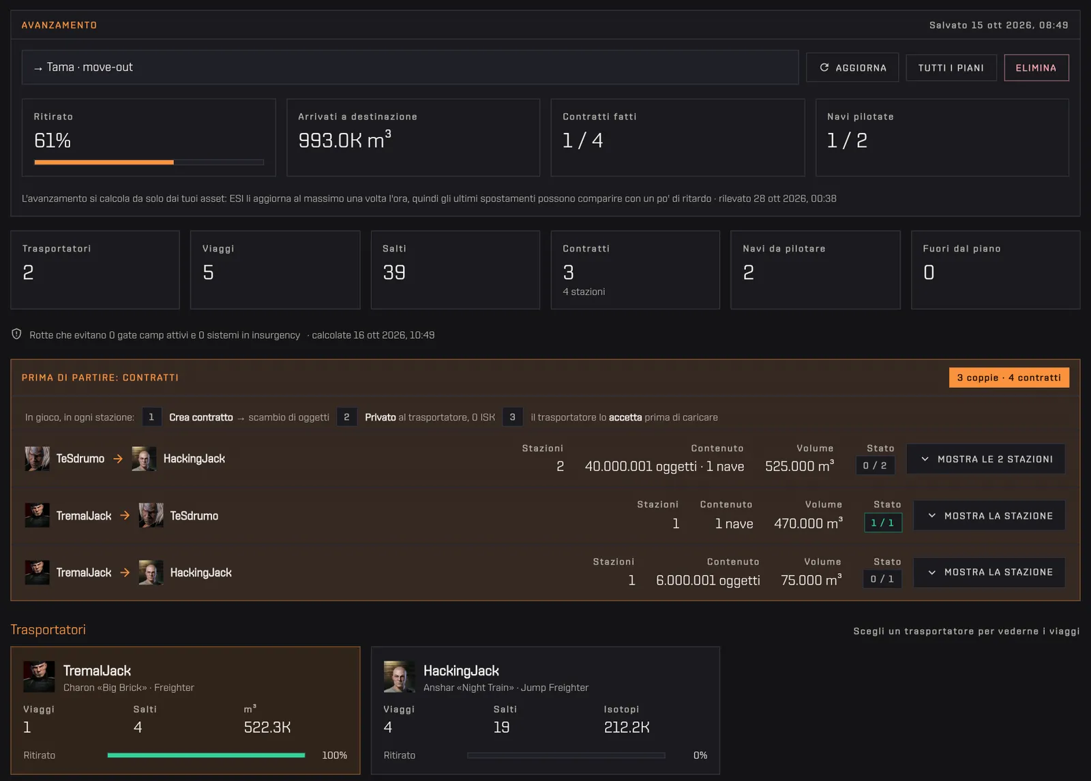
Task: Click the 0 / 1 status badge
Action: pos(882,579)
